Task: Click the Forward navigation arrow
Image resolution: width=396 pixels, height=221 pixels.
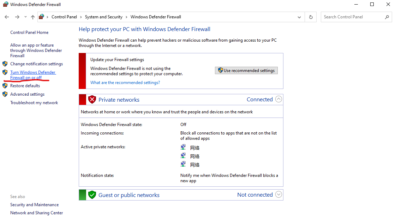Action: 17,17
